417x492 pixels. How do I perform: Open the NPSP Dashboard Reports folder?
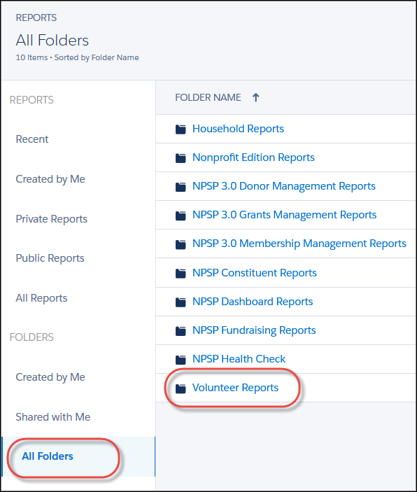253,302
